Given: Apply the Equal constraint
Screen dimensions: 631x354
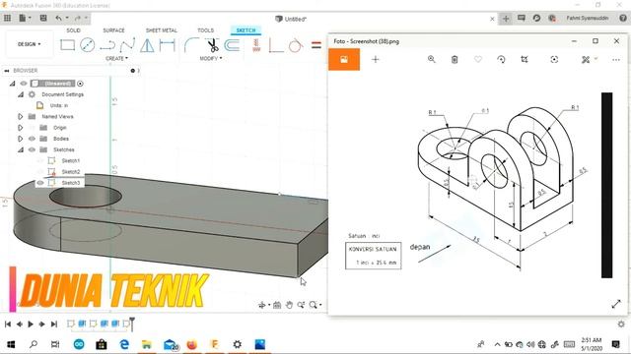Looking at the screenshot, I should 316,45.
